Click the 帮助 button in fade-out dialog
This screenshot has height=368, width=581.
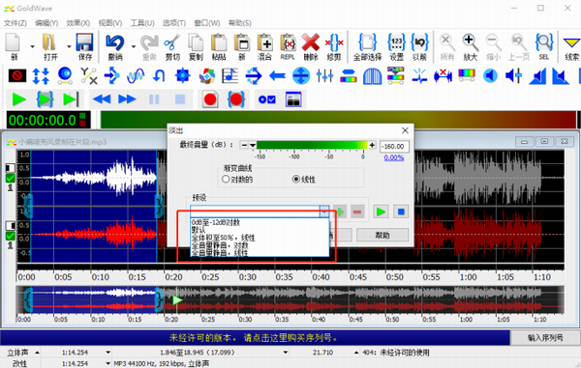pyautogui.click(x=382, y=235)
